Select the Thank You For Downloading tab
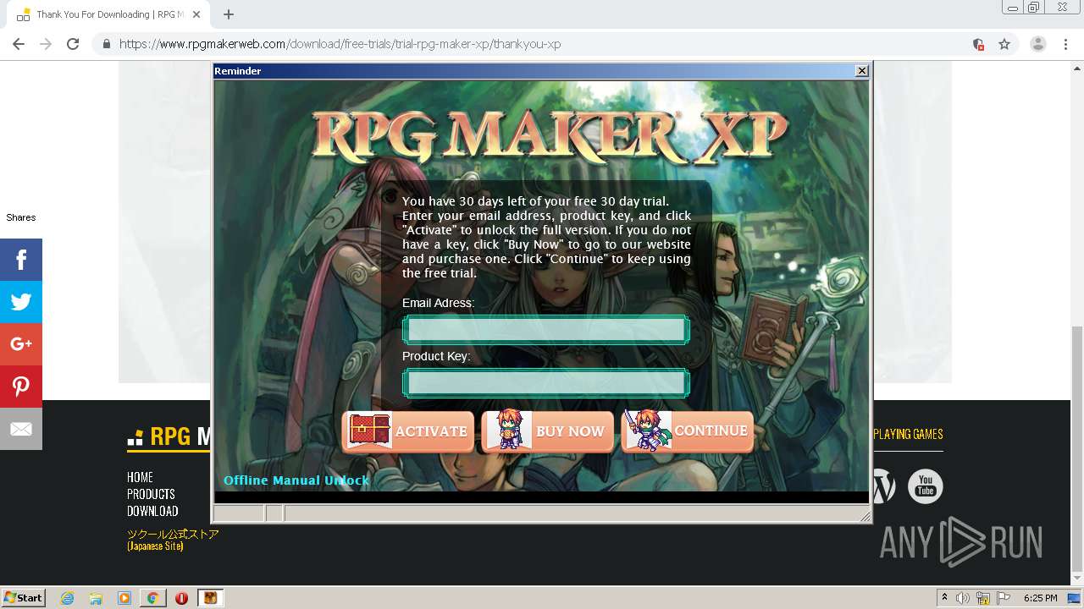The image size is (1084, 609). 108,14
